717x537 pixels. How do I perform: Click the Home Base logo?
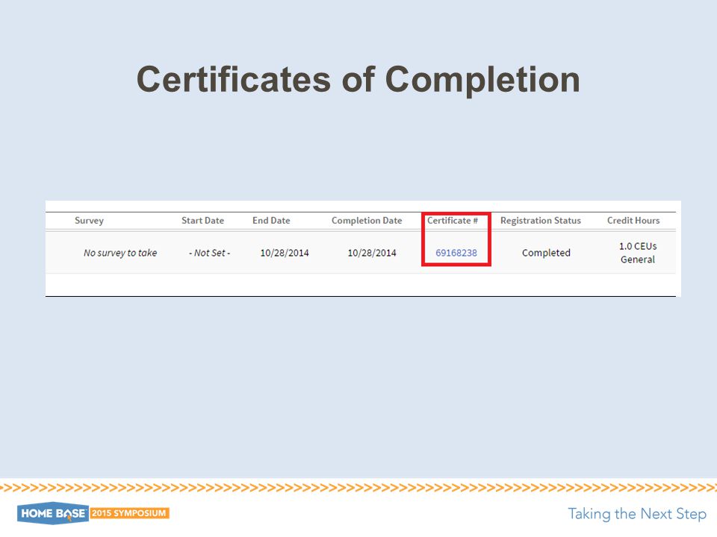[52, 513]
